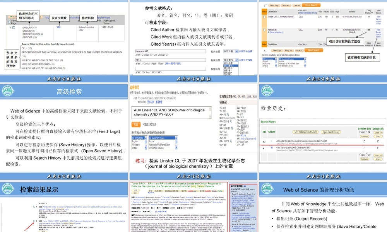Select the AND radio button under Combine Sets

[x=360, y=133]
